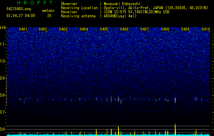Click the 1.1 frequency axis label
This screenshot has width=214, height=136.
point(3,44)
